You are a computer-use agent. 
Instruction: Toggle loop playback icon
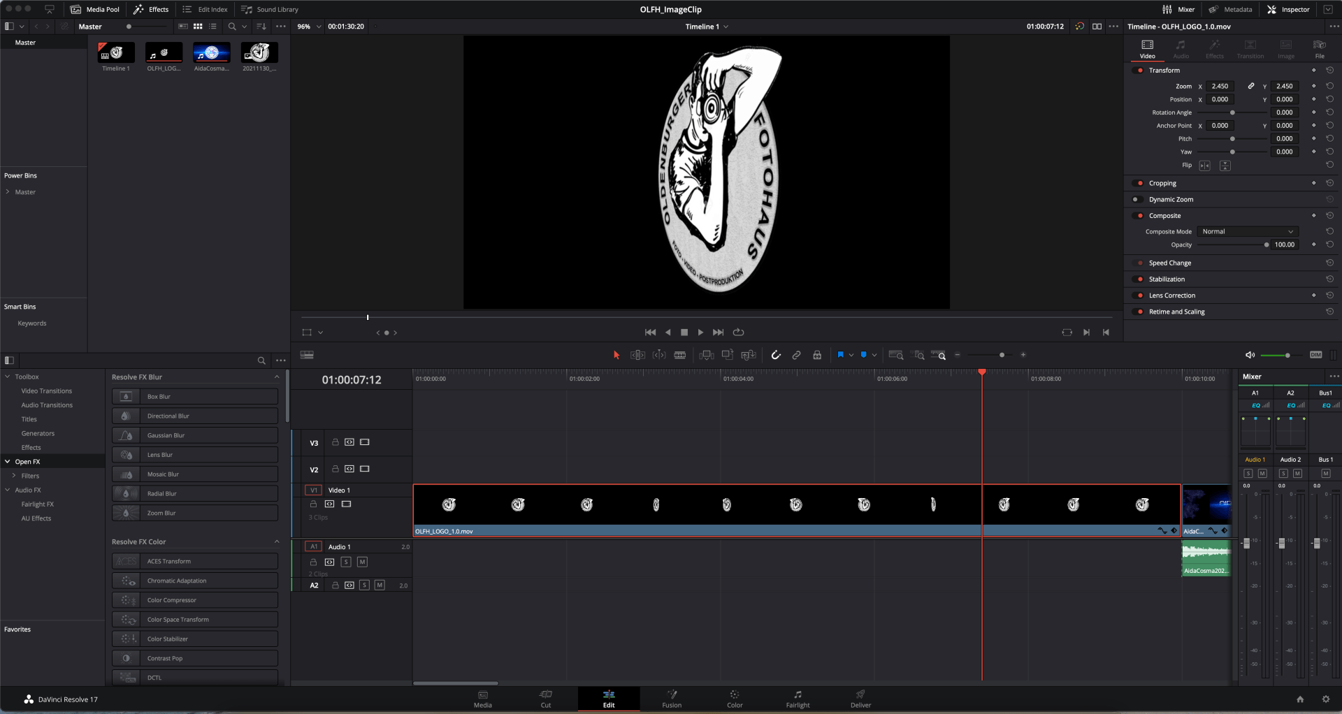click(x=738, y=333)
